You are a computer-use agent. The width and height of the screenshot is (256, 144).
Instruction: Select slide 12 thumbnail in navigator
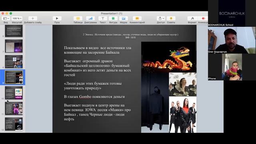tap(14, 124)
